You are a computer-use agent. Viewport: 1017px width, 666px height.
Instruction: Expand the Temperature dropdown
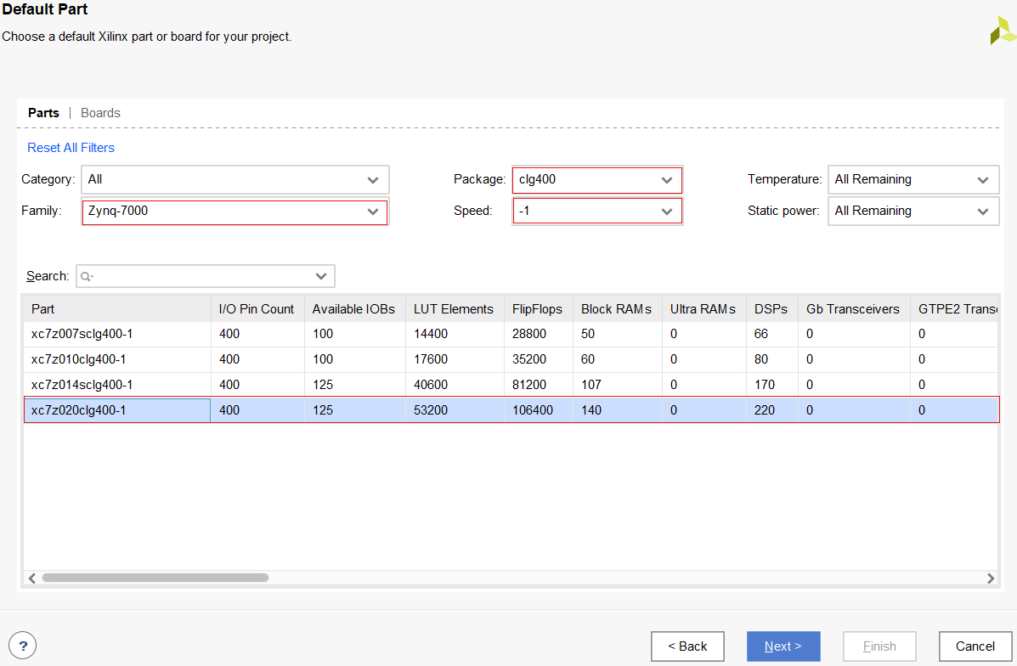(x=912, y=179)
